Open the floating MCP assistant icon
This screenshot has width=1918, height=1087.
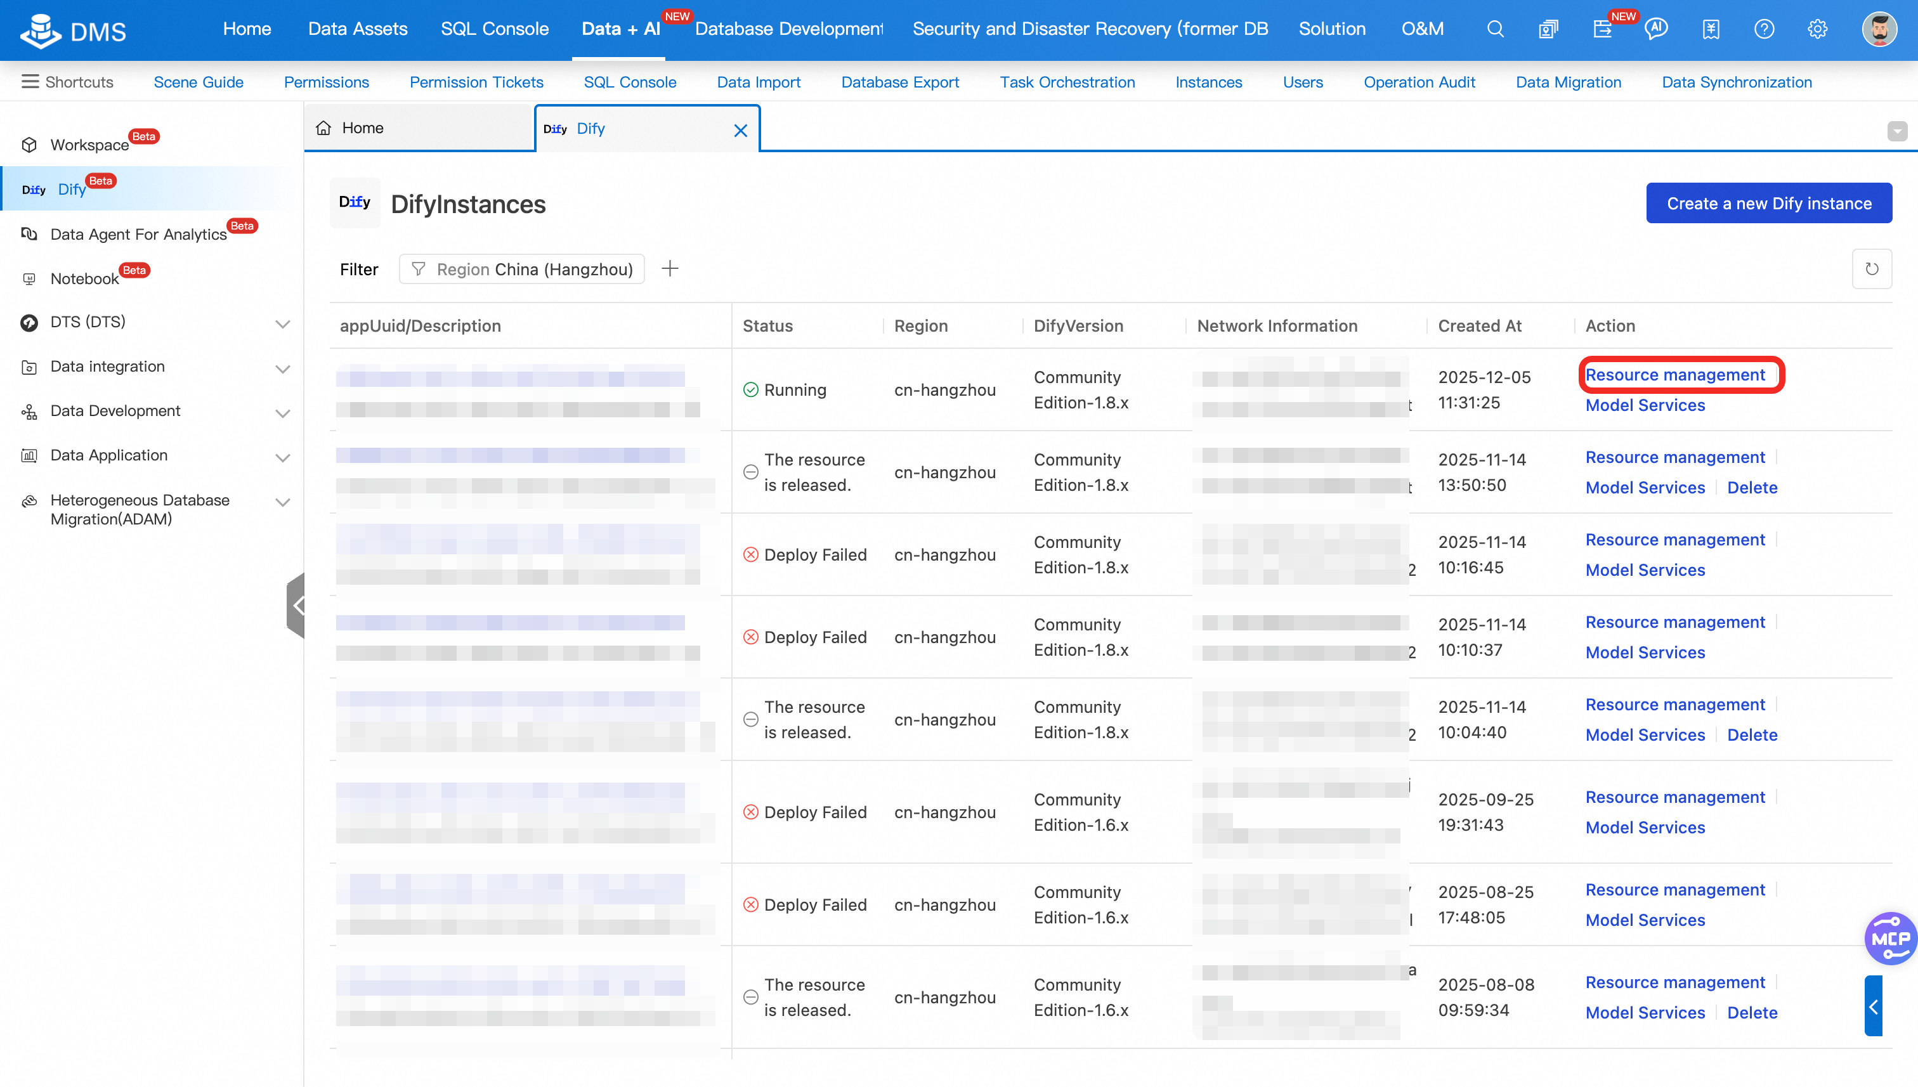[1890, 939]
